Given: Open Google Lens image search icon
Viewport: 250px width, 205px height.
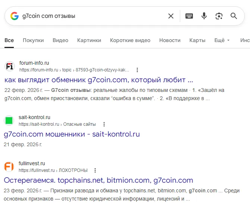Looking at the screenshot, I should [x=219, y=16].
